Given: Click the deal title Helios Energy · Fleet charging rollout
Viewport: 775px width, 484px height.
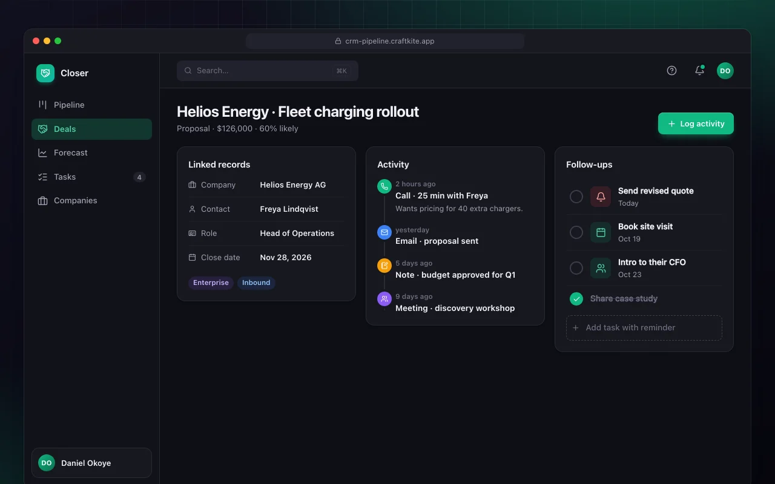Looking at the screenshot, I should [298, 112].
